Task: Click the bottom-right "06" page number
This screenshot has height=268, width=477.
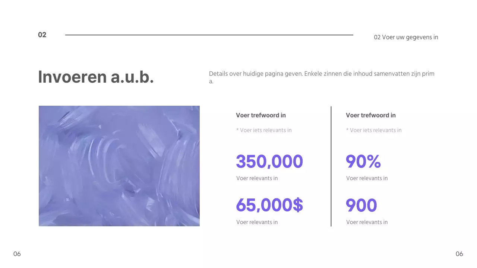Action: point(459,254)
